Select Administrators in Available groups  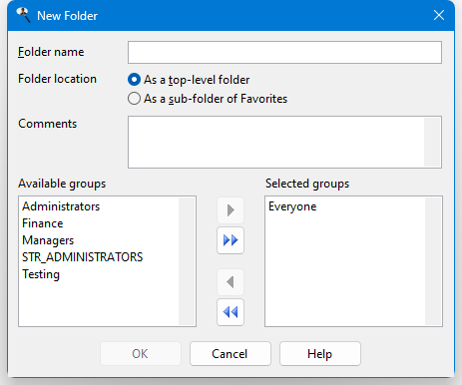tap(61, 206)
